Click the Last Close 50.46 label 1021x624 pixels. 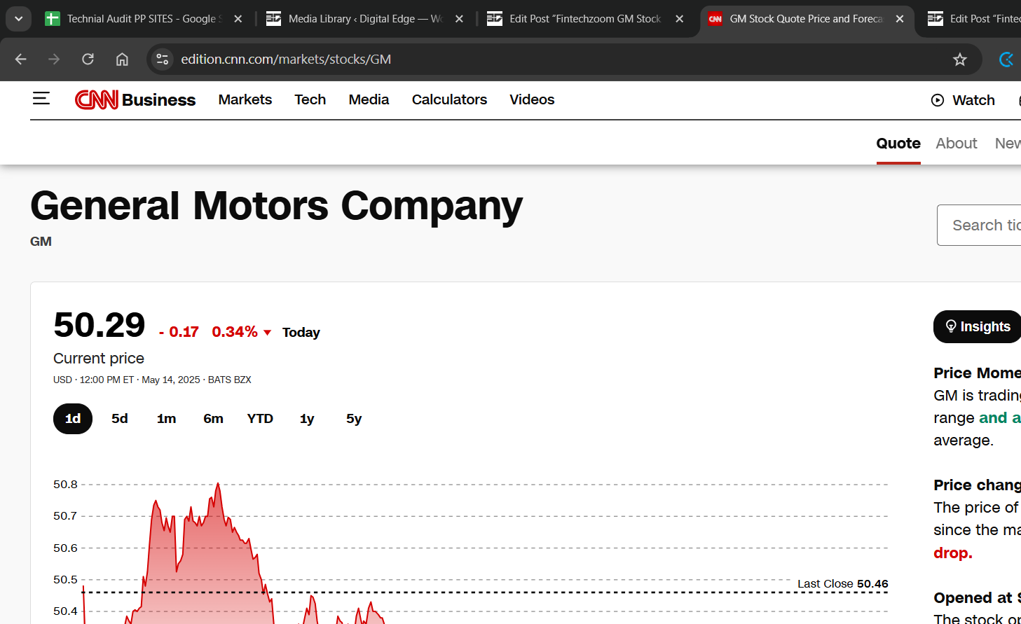click(x=843, y=584)
